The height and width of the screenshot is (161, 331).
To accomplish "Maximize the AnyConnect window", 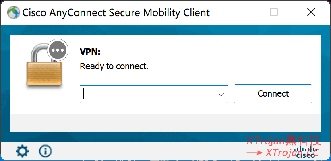I will tap(274, 12).
